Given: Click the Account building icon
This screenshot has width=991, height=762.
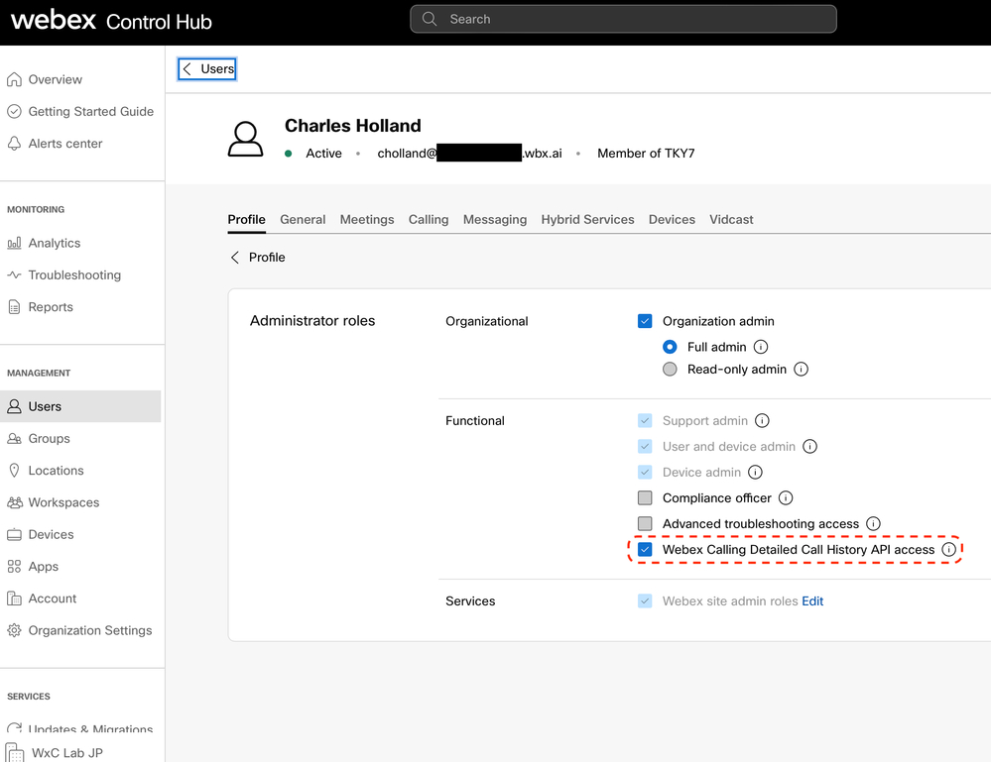Looking at the screenshot, I should pyautogui.click(x=14, y=599).
